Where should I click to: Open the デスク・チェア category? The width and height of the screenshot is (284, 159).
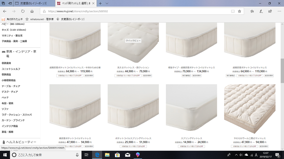10,92
